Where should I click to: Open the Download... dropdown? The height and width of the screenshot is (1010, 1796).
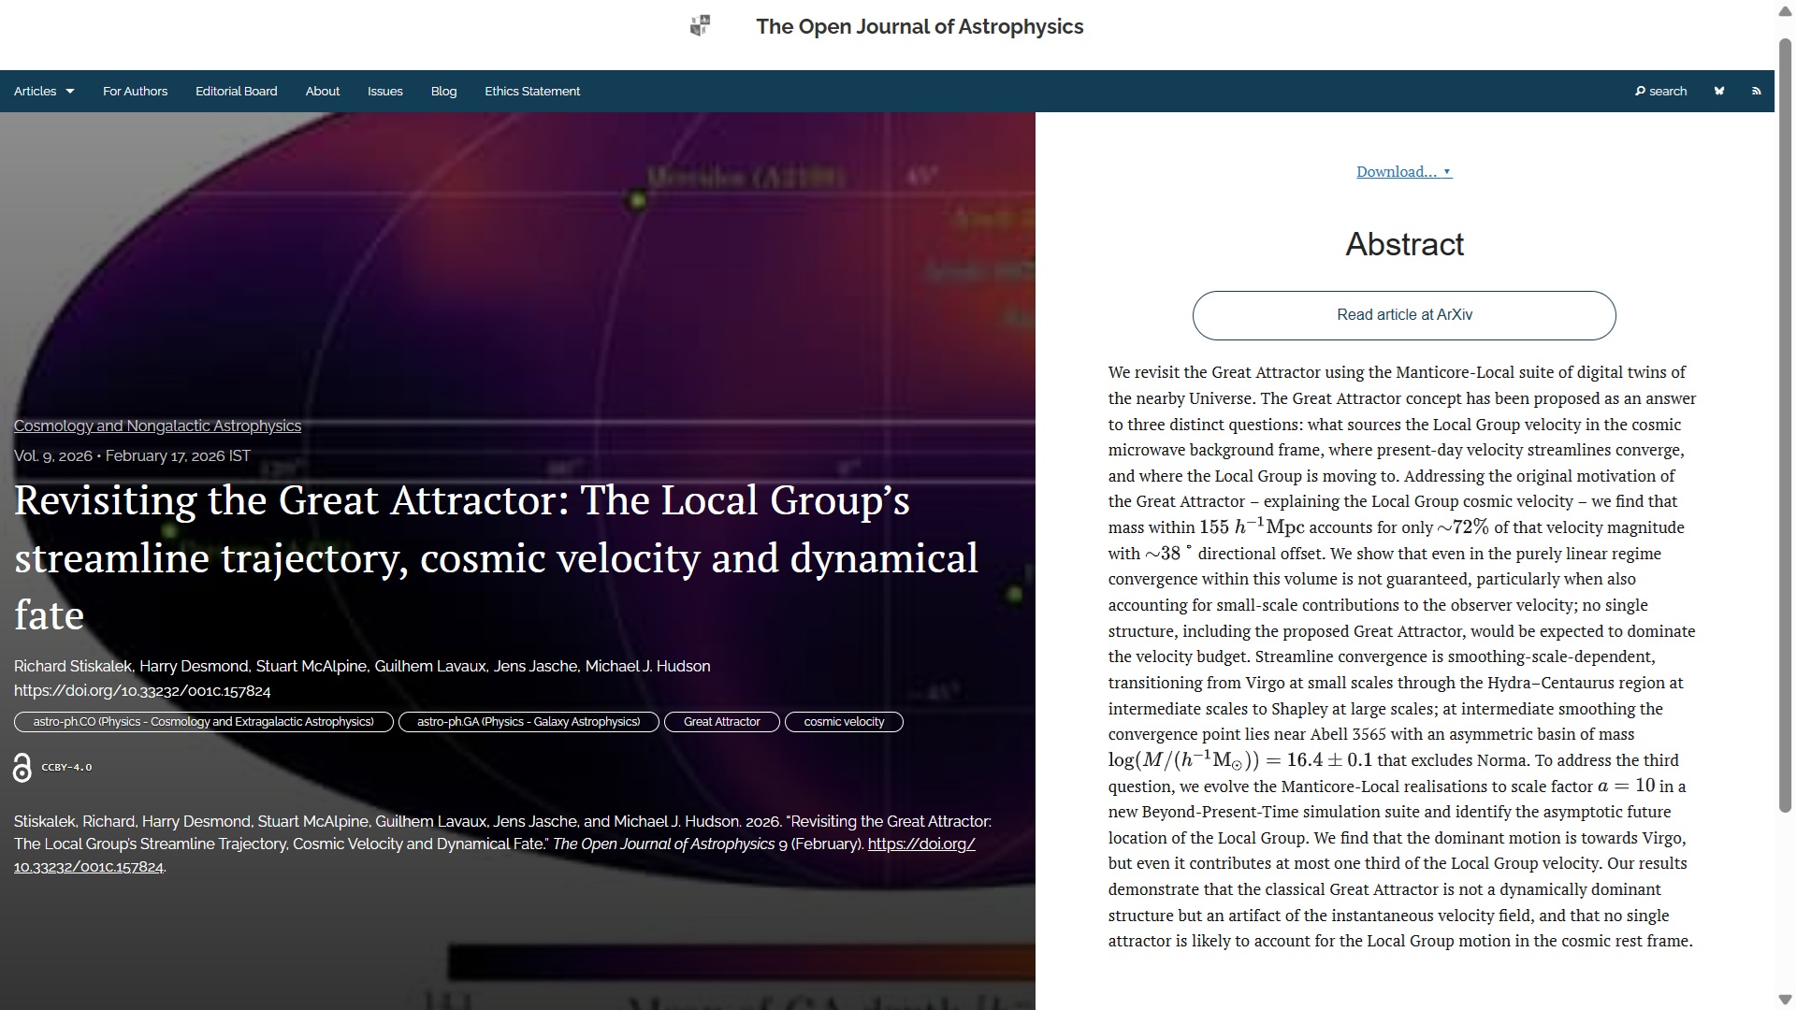pos(1403,171)
